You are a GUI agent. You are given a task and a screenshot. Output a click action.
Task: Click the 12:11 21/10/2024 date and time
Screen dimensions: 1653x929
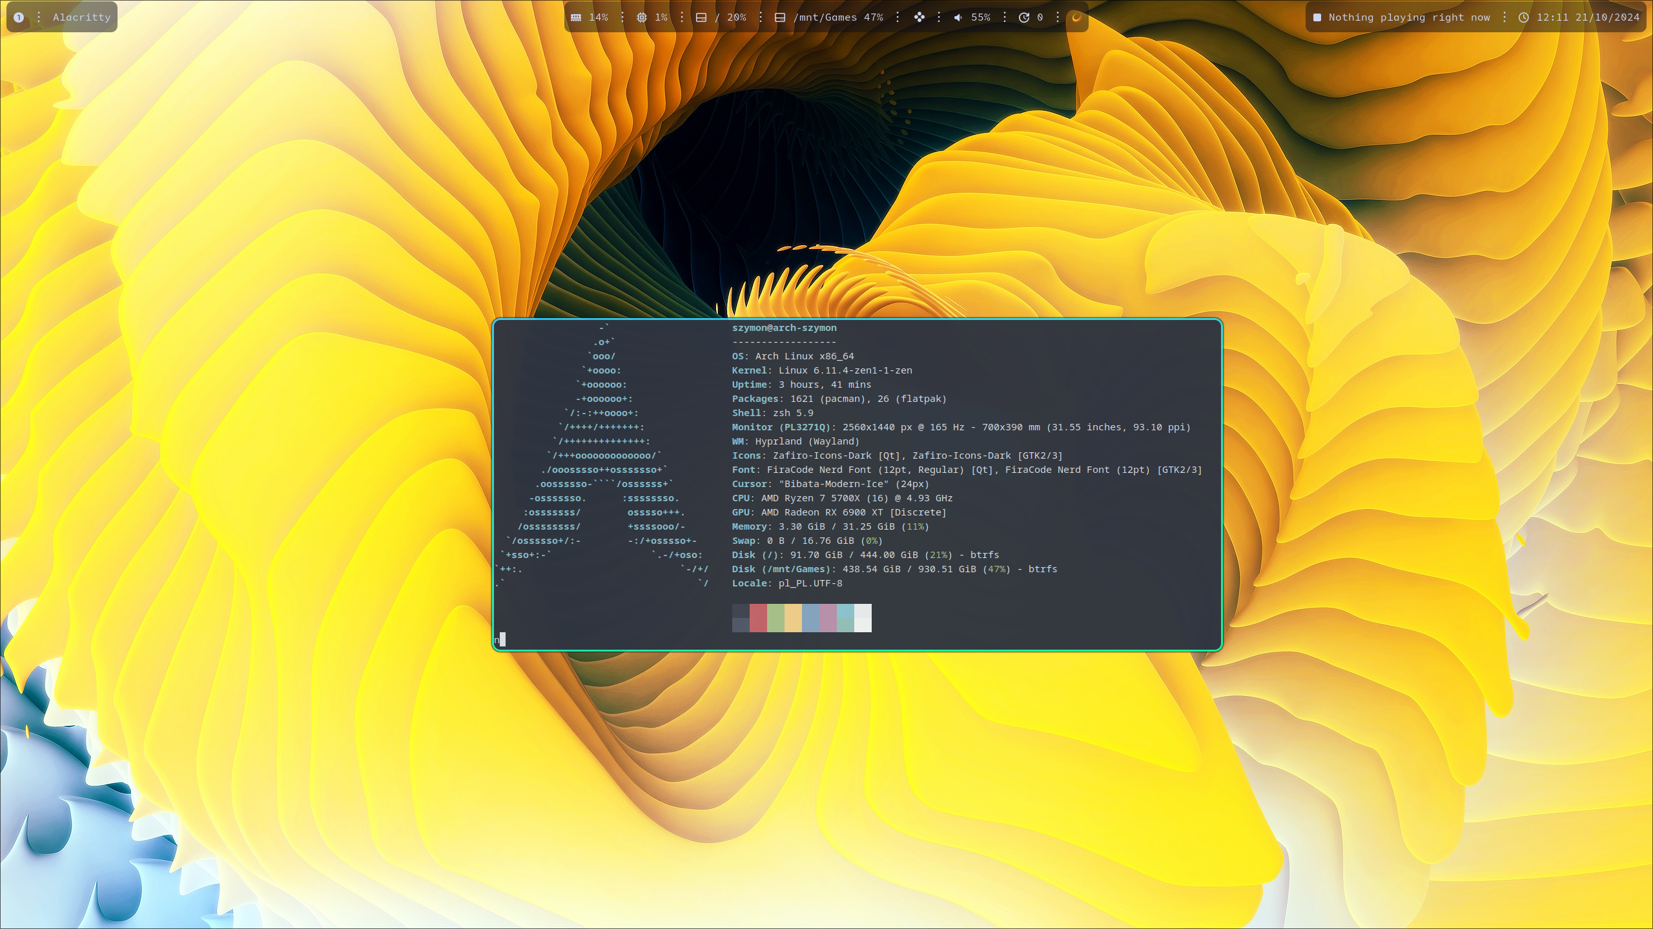1588,17
